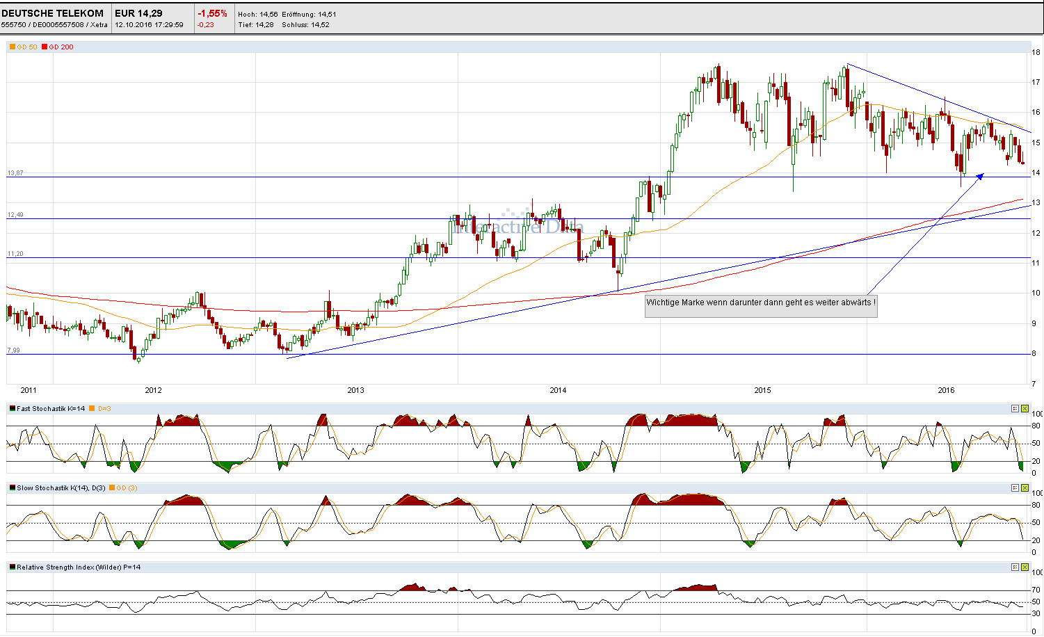Click the '7,99' support level label

click(13, 350)
